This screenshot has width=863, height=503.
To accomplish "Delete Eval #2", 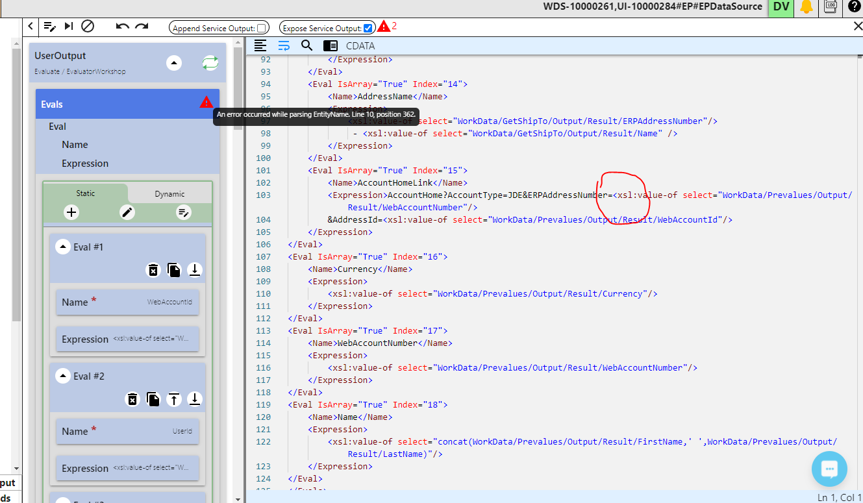I will (x=132, y=399).
